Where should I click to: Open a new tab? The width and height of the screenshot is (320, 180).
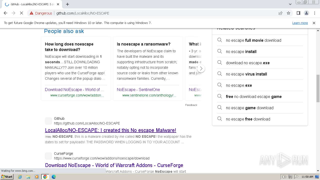[67, 4]
